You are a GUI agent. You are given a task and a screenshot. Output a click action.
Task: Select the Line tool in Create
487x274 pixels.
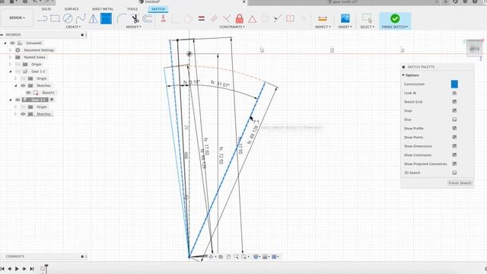43,18
